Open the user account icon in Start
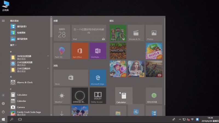 coord(3,95)
